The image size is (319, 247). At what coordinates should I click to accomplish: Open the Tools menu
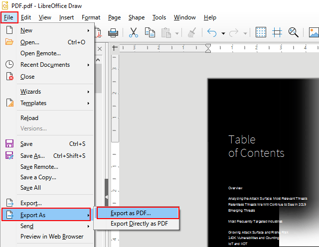pos(159,17)
